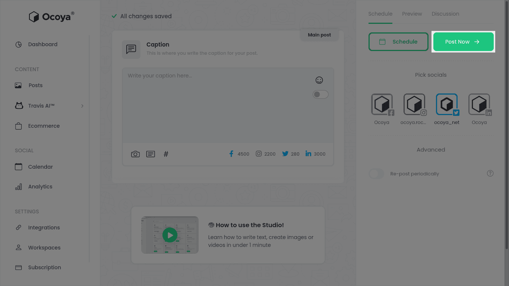
Task: Click the Ocoya logo
Action: [51, 17]
